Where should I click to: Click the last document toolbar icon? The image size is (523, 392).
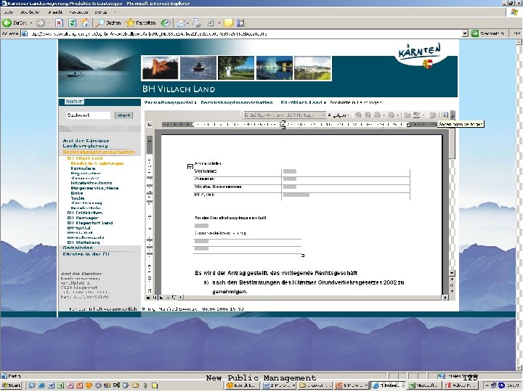pyautogui.click(x=445, y=115)
